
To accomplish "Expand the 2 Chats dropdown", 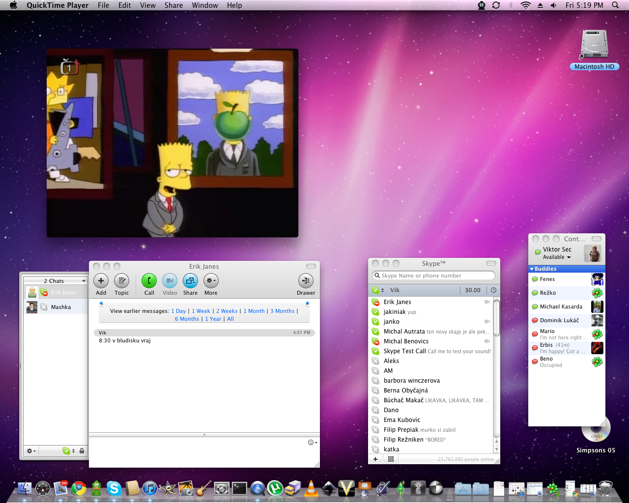I will (55, 281).
